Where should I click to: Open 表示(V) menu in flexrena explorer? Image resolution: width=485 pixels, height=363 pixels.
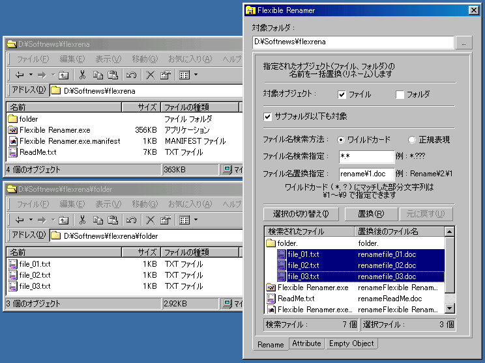pyautogui.click(x=108, y=59)
